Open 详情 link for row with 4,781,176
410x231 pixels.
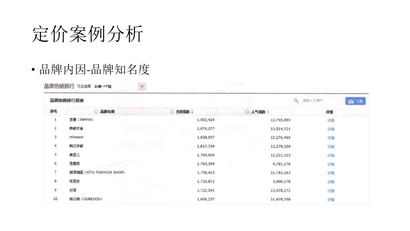(x=331, y=164)
